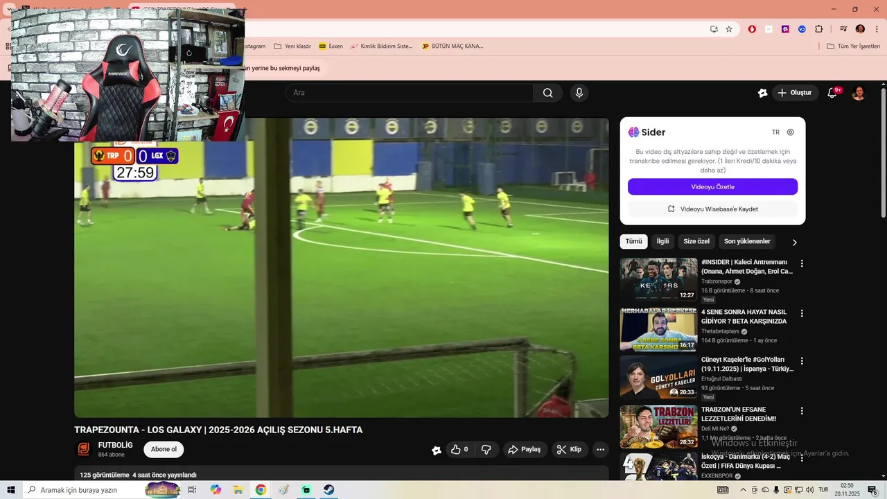Image resolution: width=887 pixels, height=499 pixels.
Task: Open the YouTube account avatar menu
Action: tap(859, 93)
